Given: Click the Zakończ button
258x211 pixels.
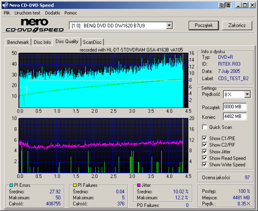Looking at the screenshot, I should point(237,25).
